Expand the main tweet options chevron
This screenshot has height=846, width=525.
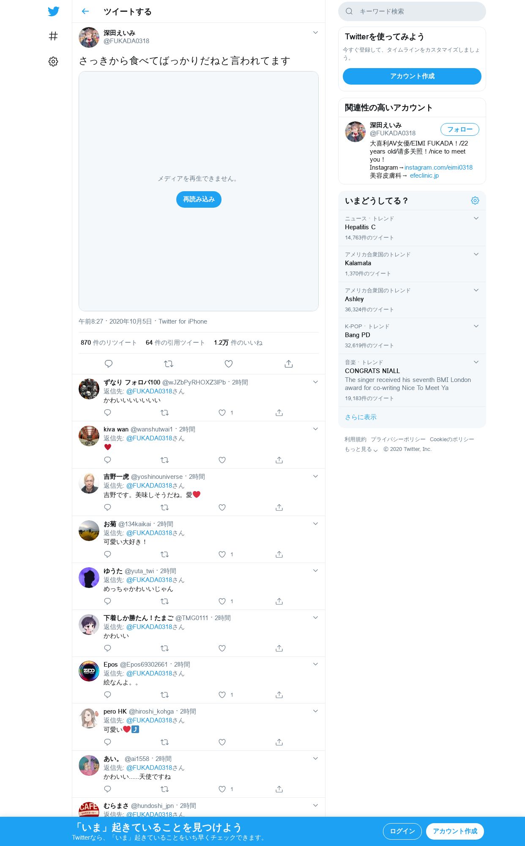click(x=315, y=33)
